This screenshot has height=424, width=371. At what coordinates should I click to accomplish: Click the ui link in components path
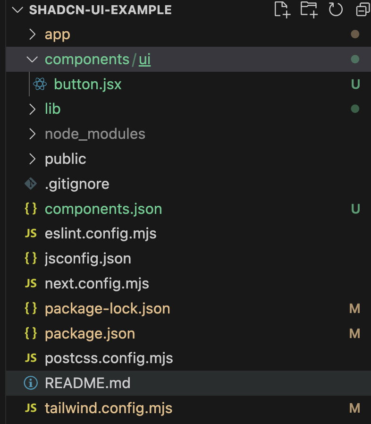point(145,59)
